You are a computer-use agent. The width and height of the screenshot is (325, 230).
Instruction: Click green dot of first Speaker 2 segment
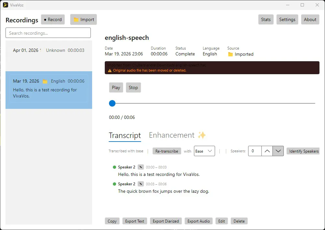(114, 167)
